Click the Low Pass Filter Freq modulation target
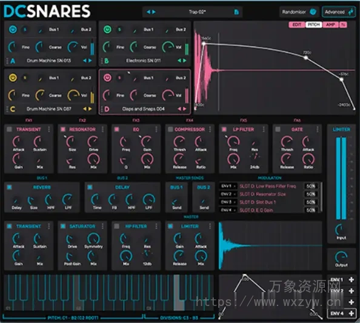The height and width of the screenshot is (323, 360). point(268,186)
